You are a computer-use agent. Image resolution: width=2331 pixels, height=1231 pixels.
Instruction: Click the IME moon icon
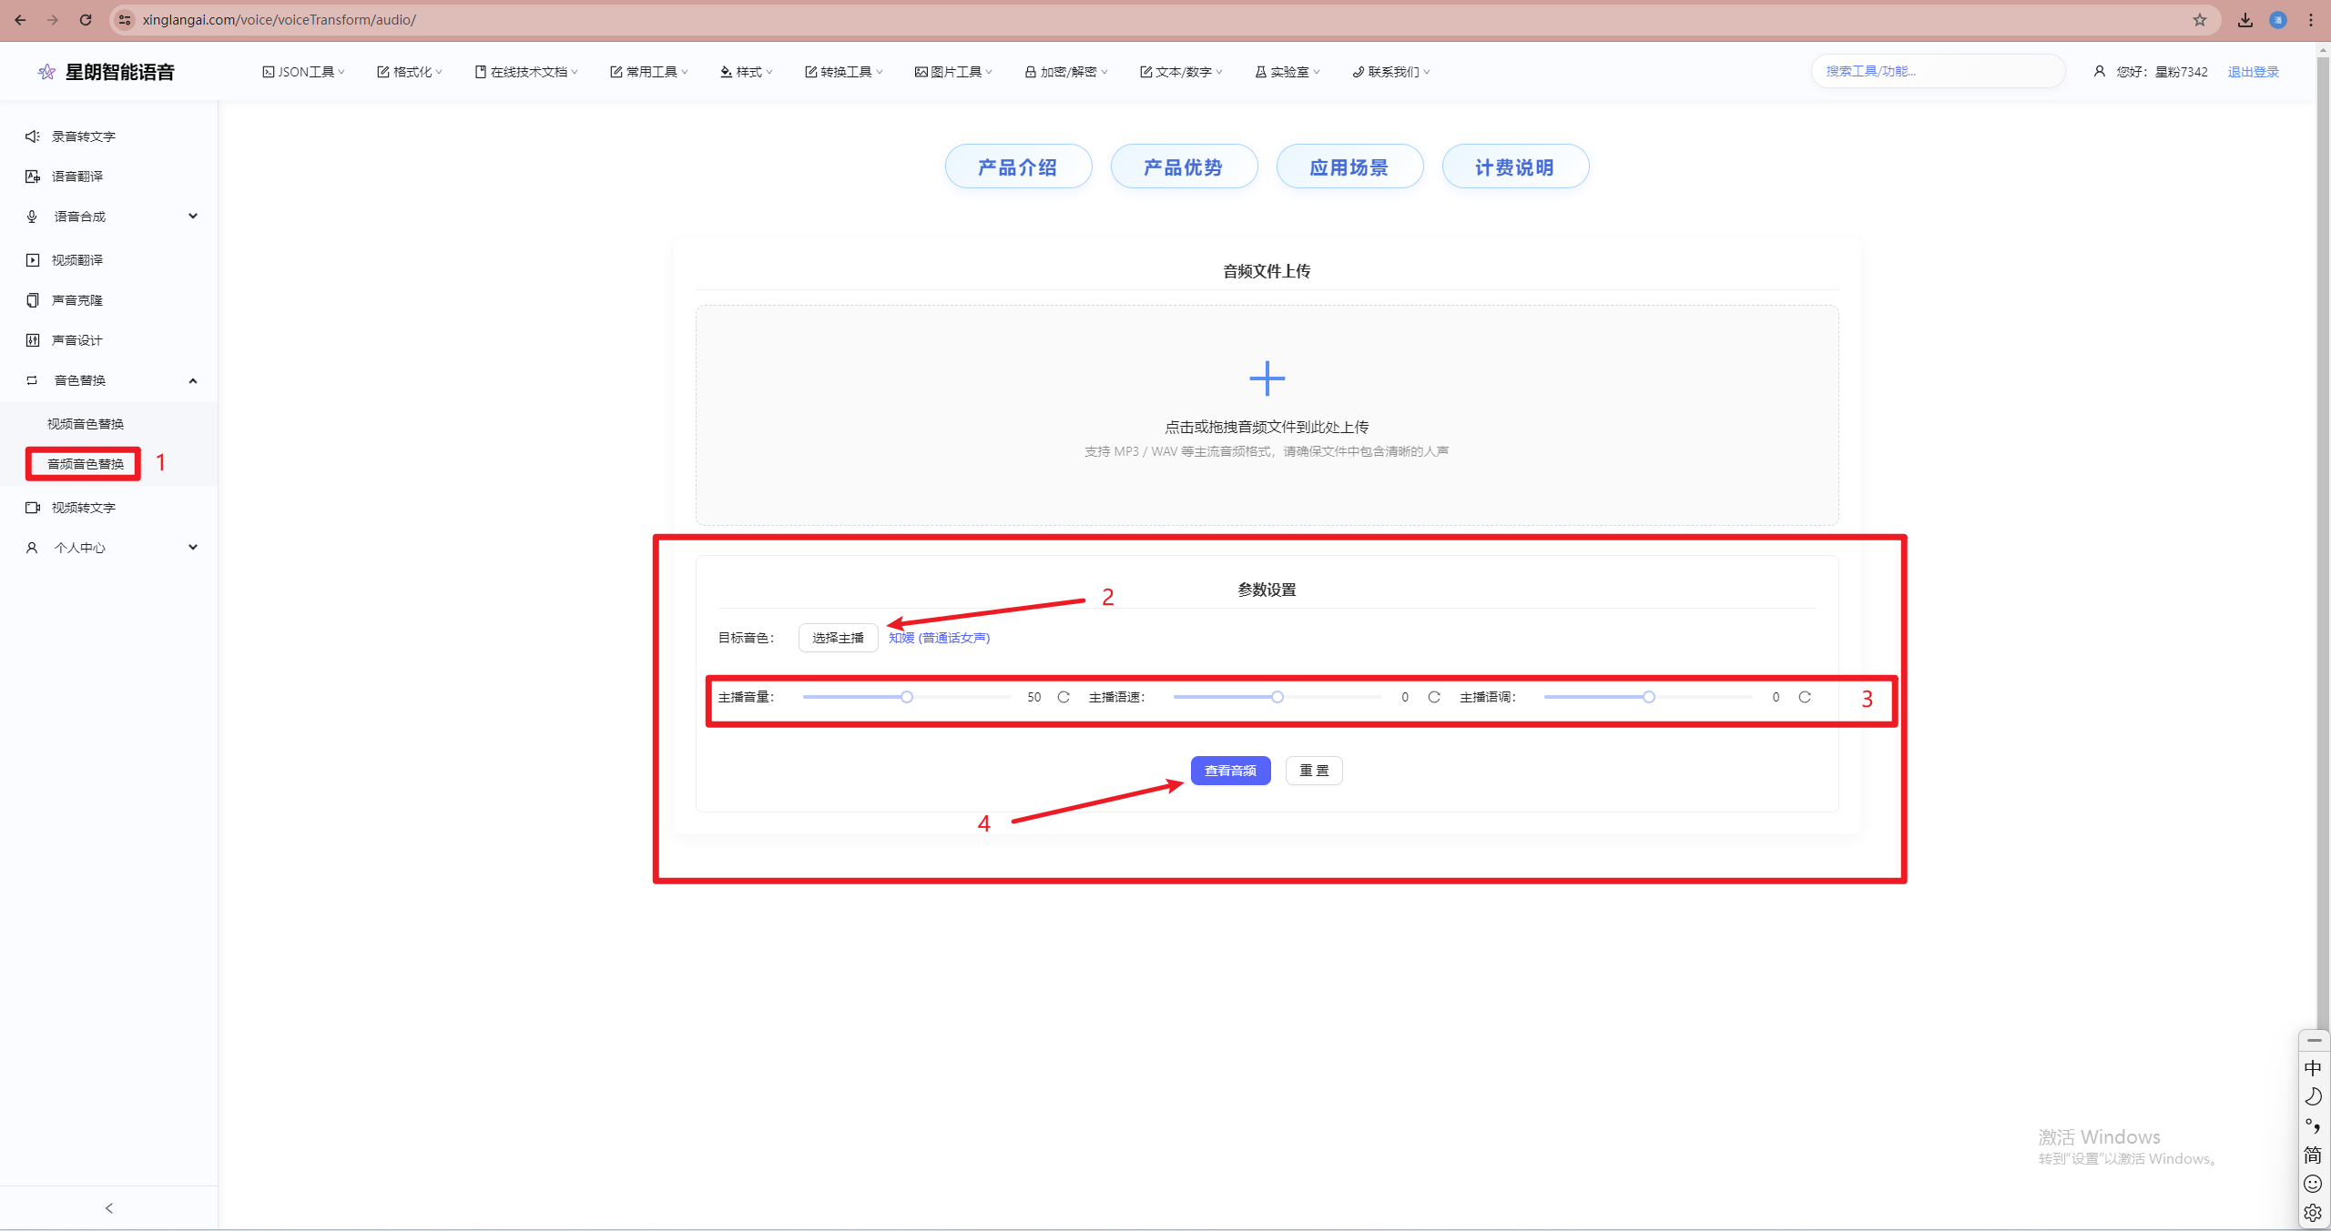(x=2313, y=1097)
